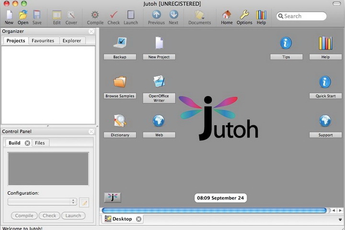Click the Open folder toolbar icon
This screenshot has height=230, width=345.
pos(23,15)
